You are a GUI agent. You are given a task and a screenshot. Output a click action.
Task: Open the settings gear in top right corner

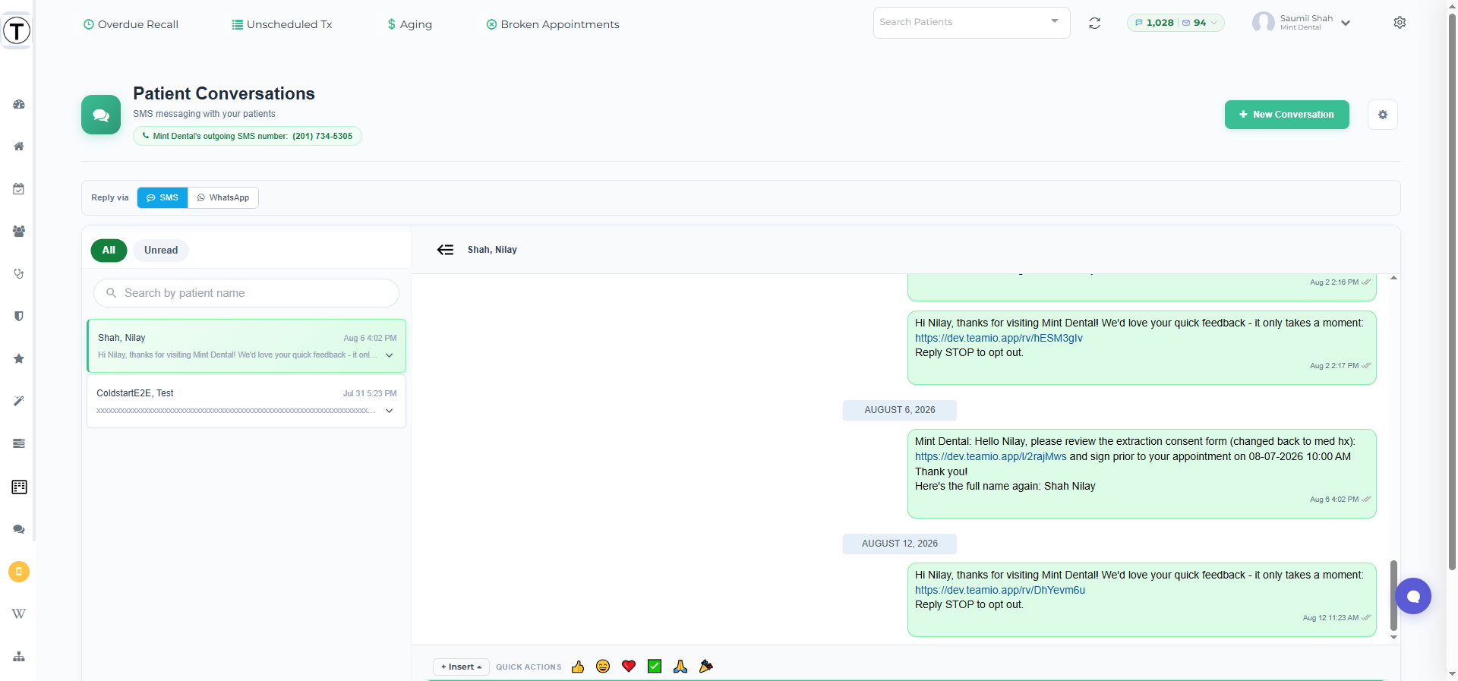pos(1400,23)
